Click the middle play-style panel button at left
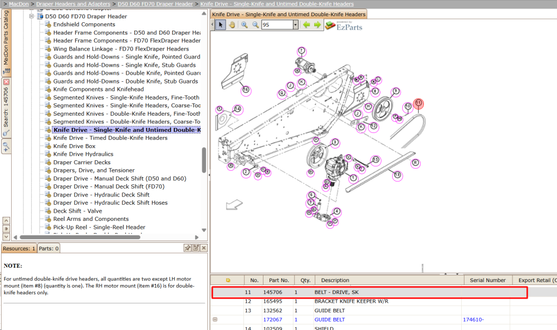557x330 pixels. (x=6, y=229)
